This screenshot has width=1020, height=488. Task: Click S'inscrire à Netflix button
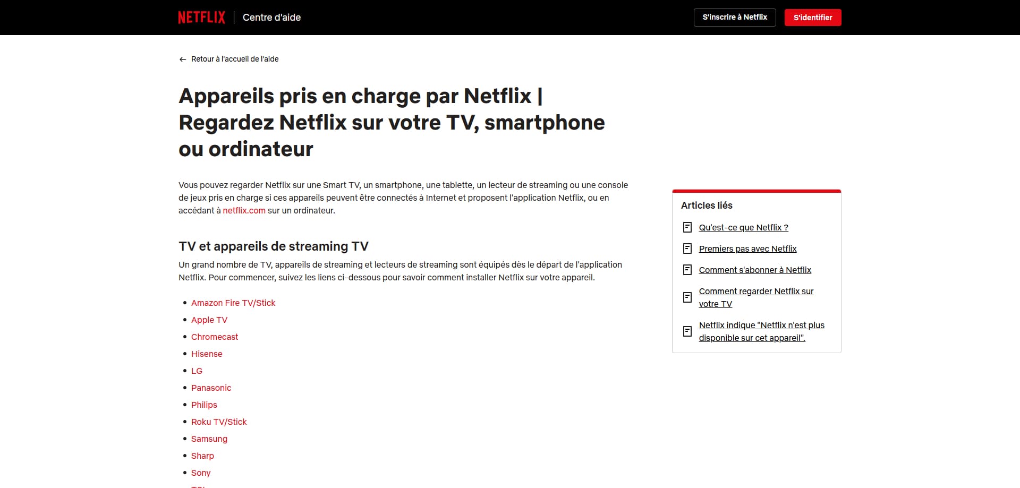pyautogui.click(x=735, y=18)
